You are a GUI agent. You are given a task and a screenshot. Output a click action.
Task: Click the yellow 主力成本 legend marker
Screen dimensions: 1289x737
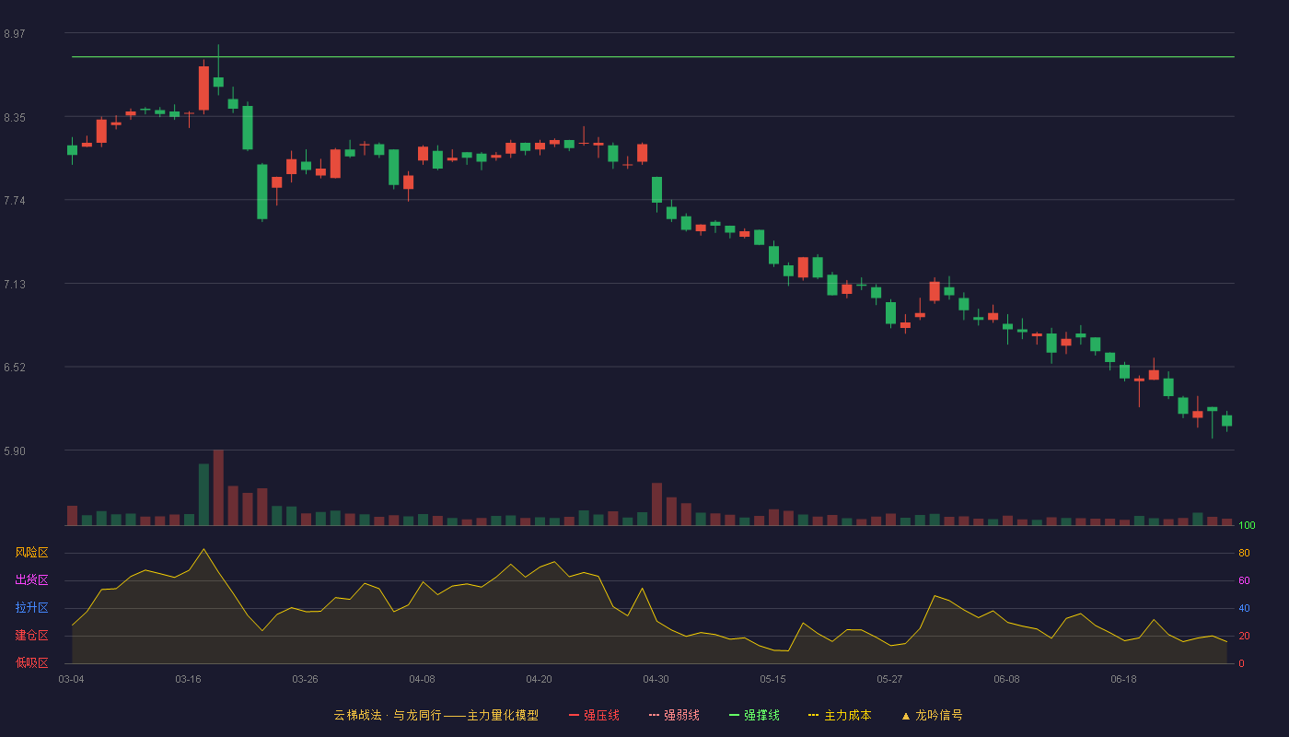813,715
